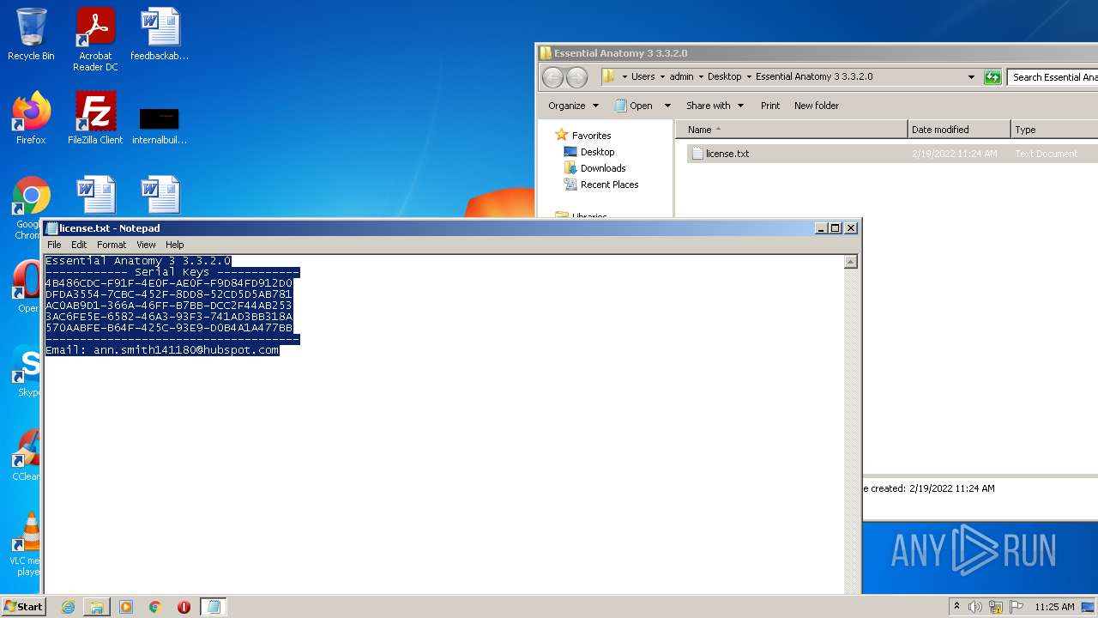Open the Start menu

pyautogui.click(x=24, y=607)
